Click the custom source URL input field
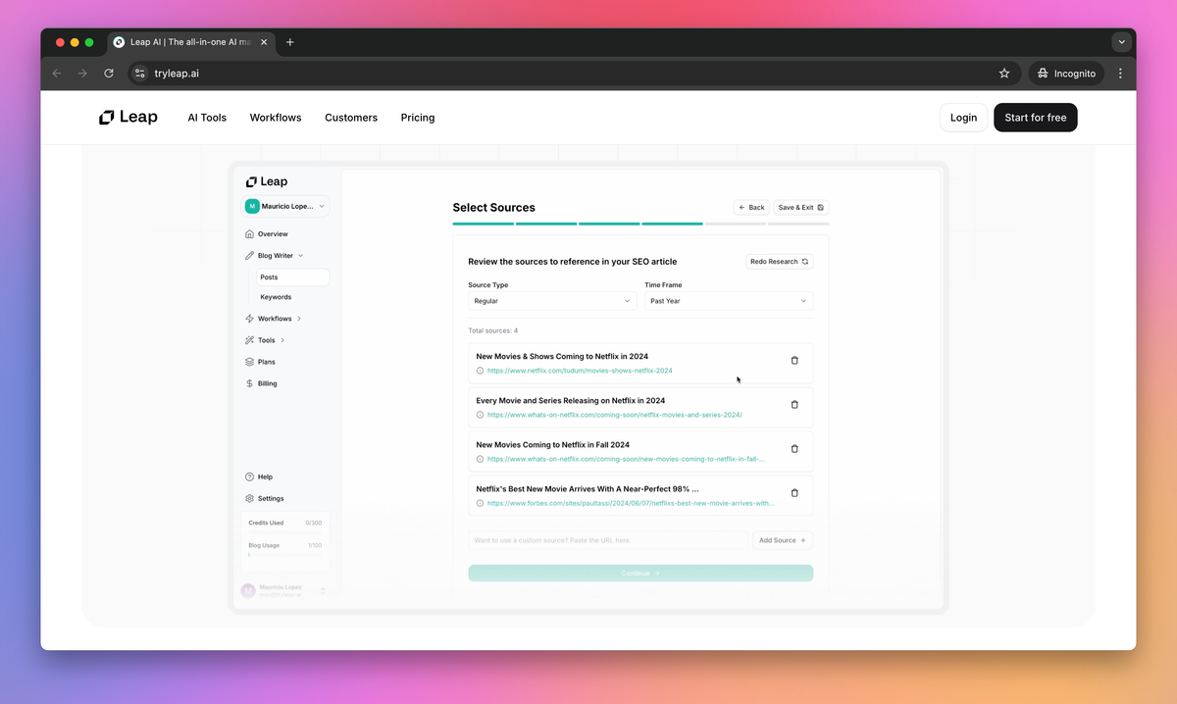The image size is (1177, 704). pos(608,540)
